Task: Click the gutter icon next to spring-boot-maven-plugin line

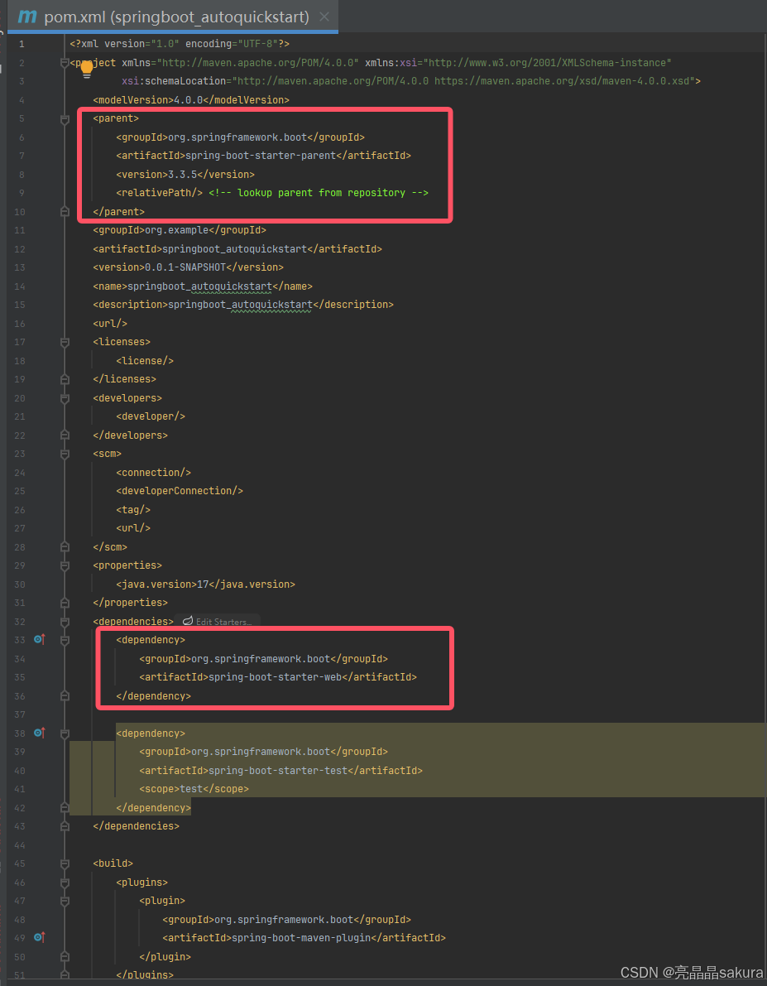Action: pos(39,937)
